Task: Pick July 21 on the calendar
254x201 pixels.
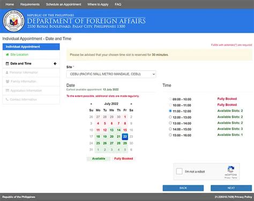Action: (x=118, y=137)
